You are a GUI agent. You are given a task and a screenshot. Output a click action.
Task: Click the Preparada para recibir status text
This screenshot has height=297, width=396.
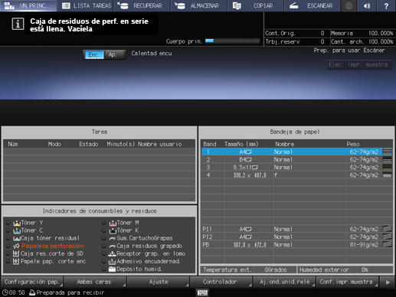tap(70, 292)
